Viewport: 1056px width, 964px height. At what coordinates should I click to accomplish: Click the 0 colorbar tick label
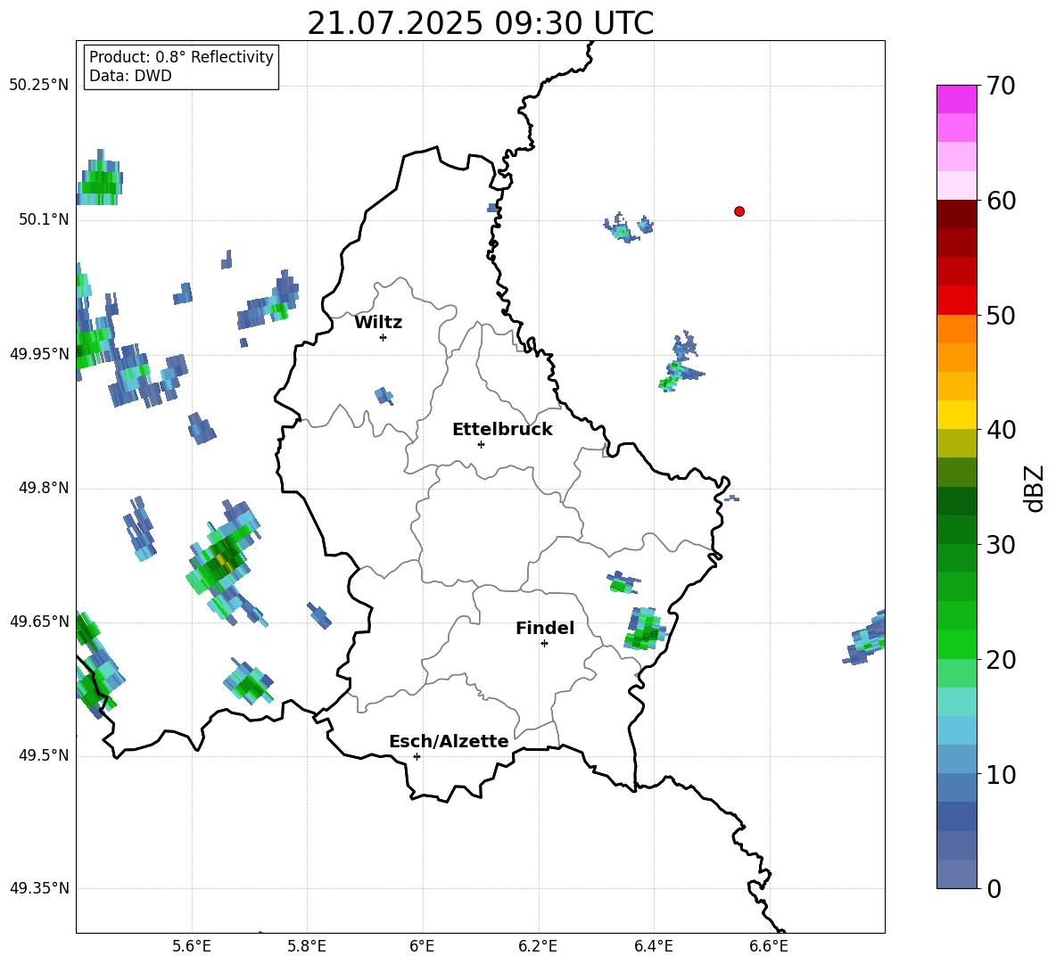[994, 888]
